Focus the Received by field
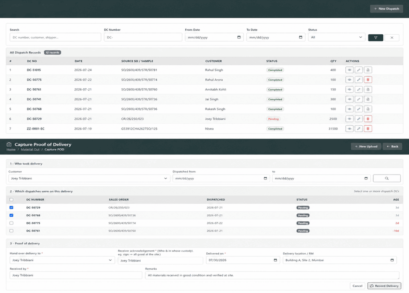Viewport: 409px width, 293px height. 76,275
